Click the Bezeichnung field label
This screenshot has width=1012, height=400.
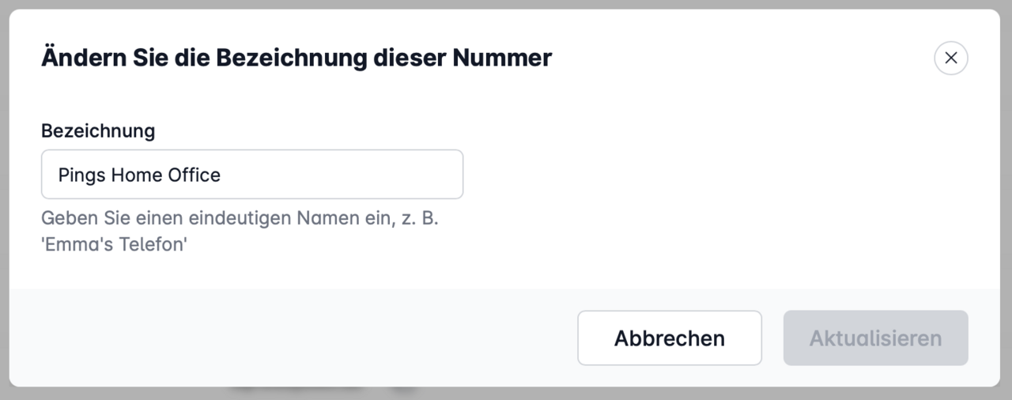point(98,131)
